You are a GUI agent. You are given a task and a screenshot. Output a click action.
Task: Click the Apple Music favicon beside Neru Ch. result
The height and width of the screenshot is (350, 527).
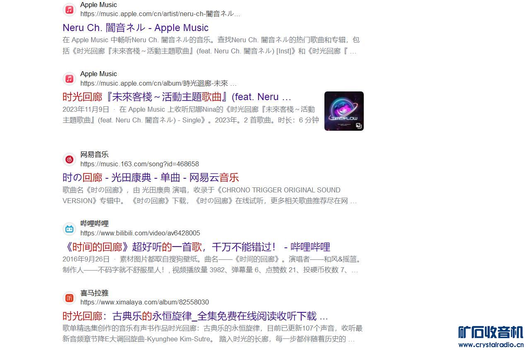click(69, 10)
